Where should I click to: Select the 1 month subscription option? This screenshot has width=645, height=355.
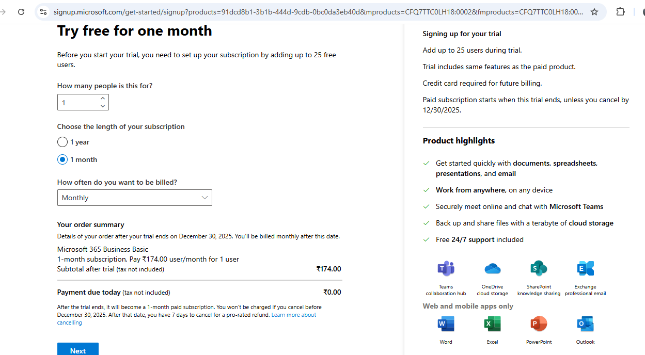click(x=62, y=159)
